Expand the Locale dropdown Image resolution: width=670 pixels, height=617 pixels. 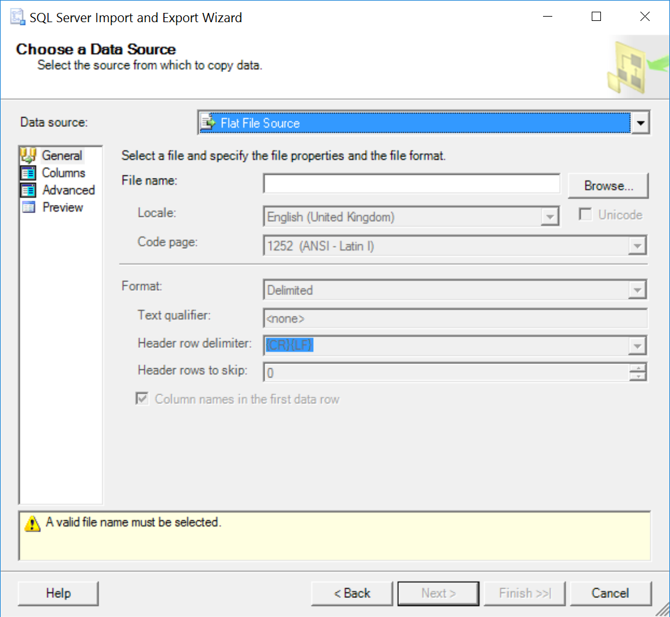point(549,217)
